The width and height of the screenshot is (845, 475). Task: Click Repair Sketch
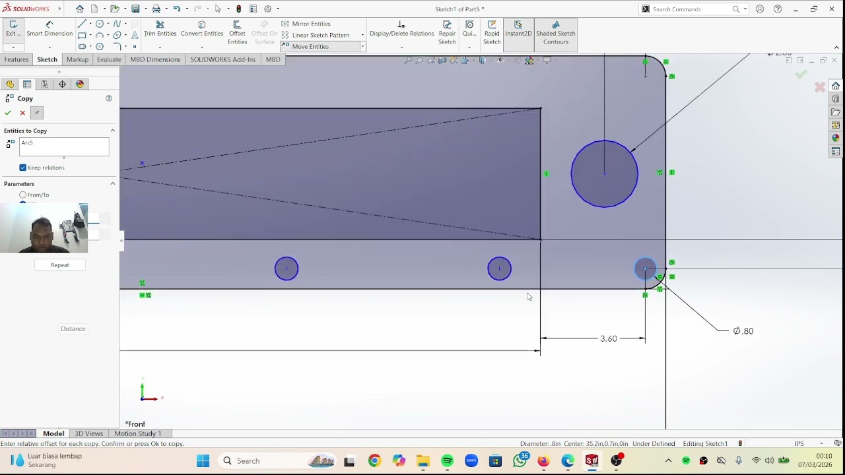click(x=447, y=33)
